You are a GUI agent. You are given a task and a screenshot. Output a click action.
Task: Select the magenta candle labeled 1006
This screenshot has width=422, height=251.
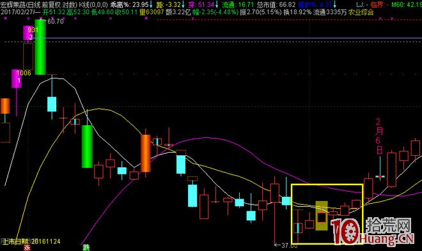pyautogui.click(x=17, y=79)
